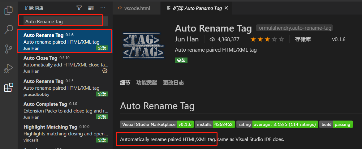Click the Auto Rename Tag search field
This screenshot has height=149, width=362.
(66, 21)
